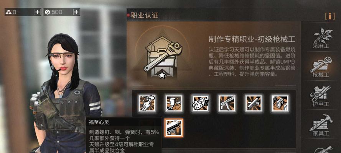Select the steel pipe talent icon
341x153 pixels.
[254, 103]
